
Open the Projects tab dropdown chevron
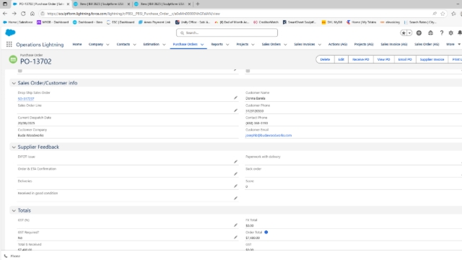[253, 45]
